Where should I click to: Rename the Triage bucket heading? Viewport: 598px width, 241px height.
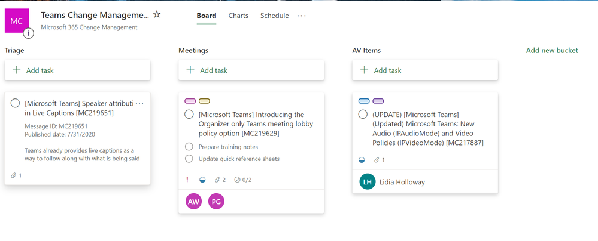14,50
